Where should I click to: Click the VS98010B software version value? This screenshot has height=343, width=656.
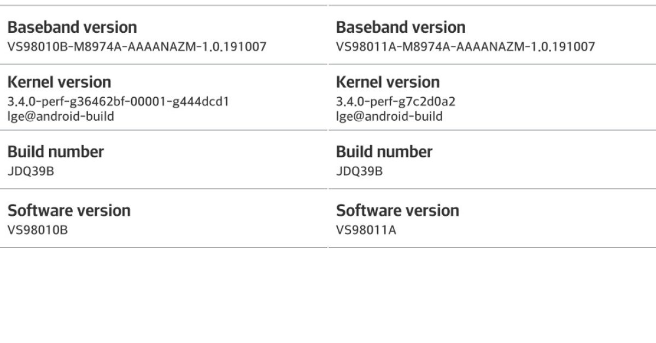[38, 230]
